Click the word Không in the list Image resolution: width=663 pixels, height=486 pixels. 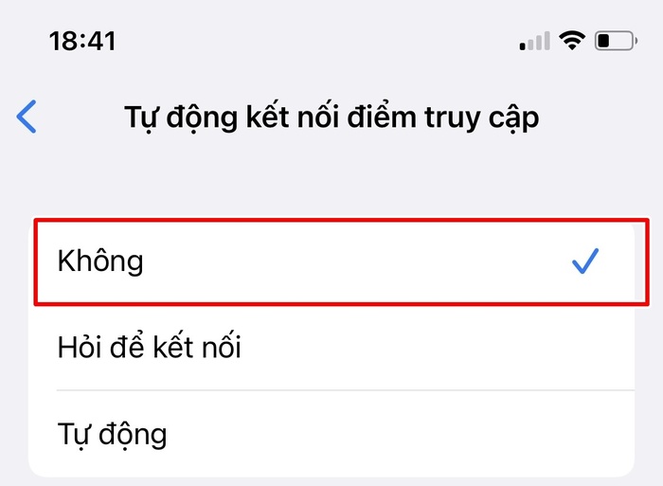coord(100,261)
